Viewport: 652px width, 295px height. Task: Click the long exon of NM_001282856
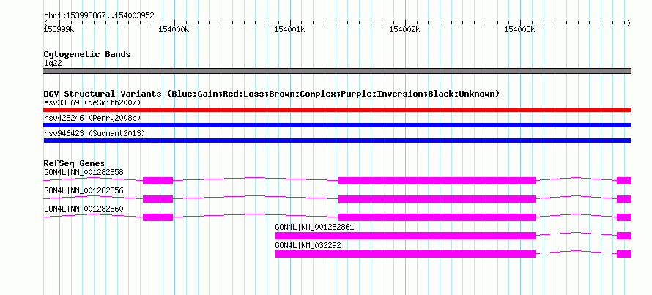(x=436, y=199)
